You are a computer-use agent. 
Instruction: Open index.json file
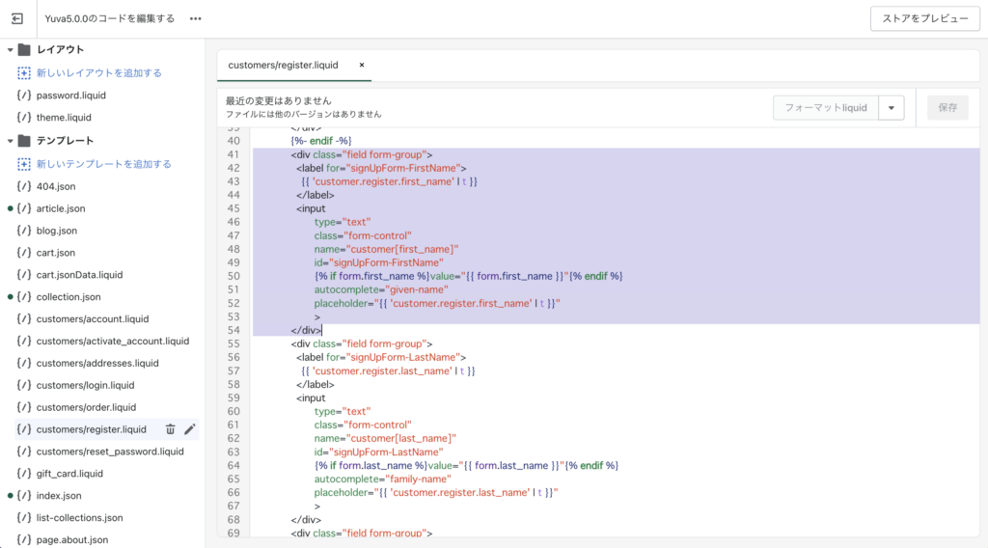click(59, 496)
